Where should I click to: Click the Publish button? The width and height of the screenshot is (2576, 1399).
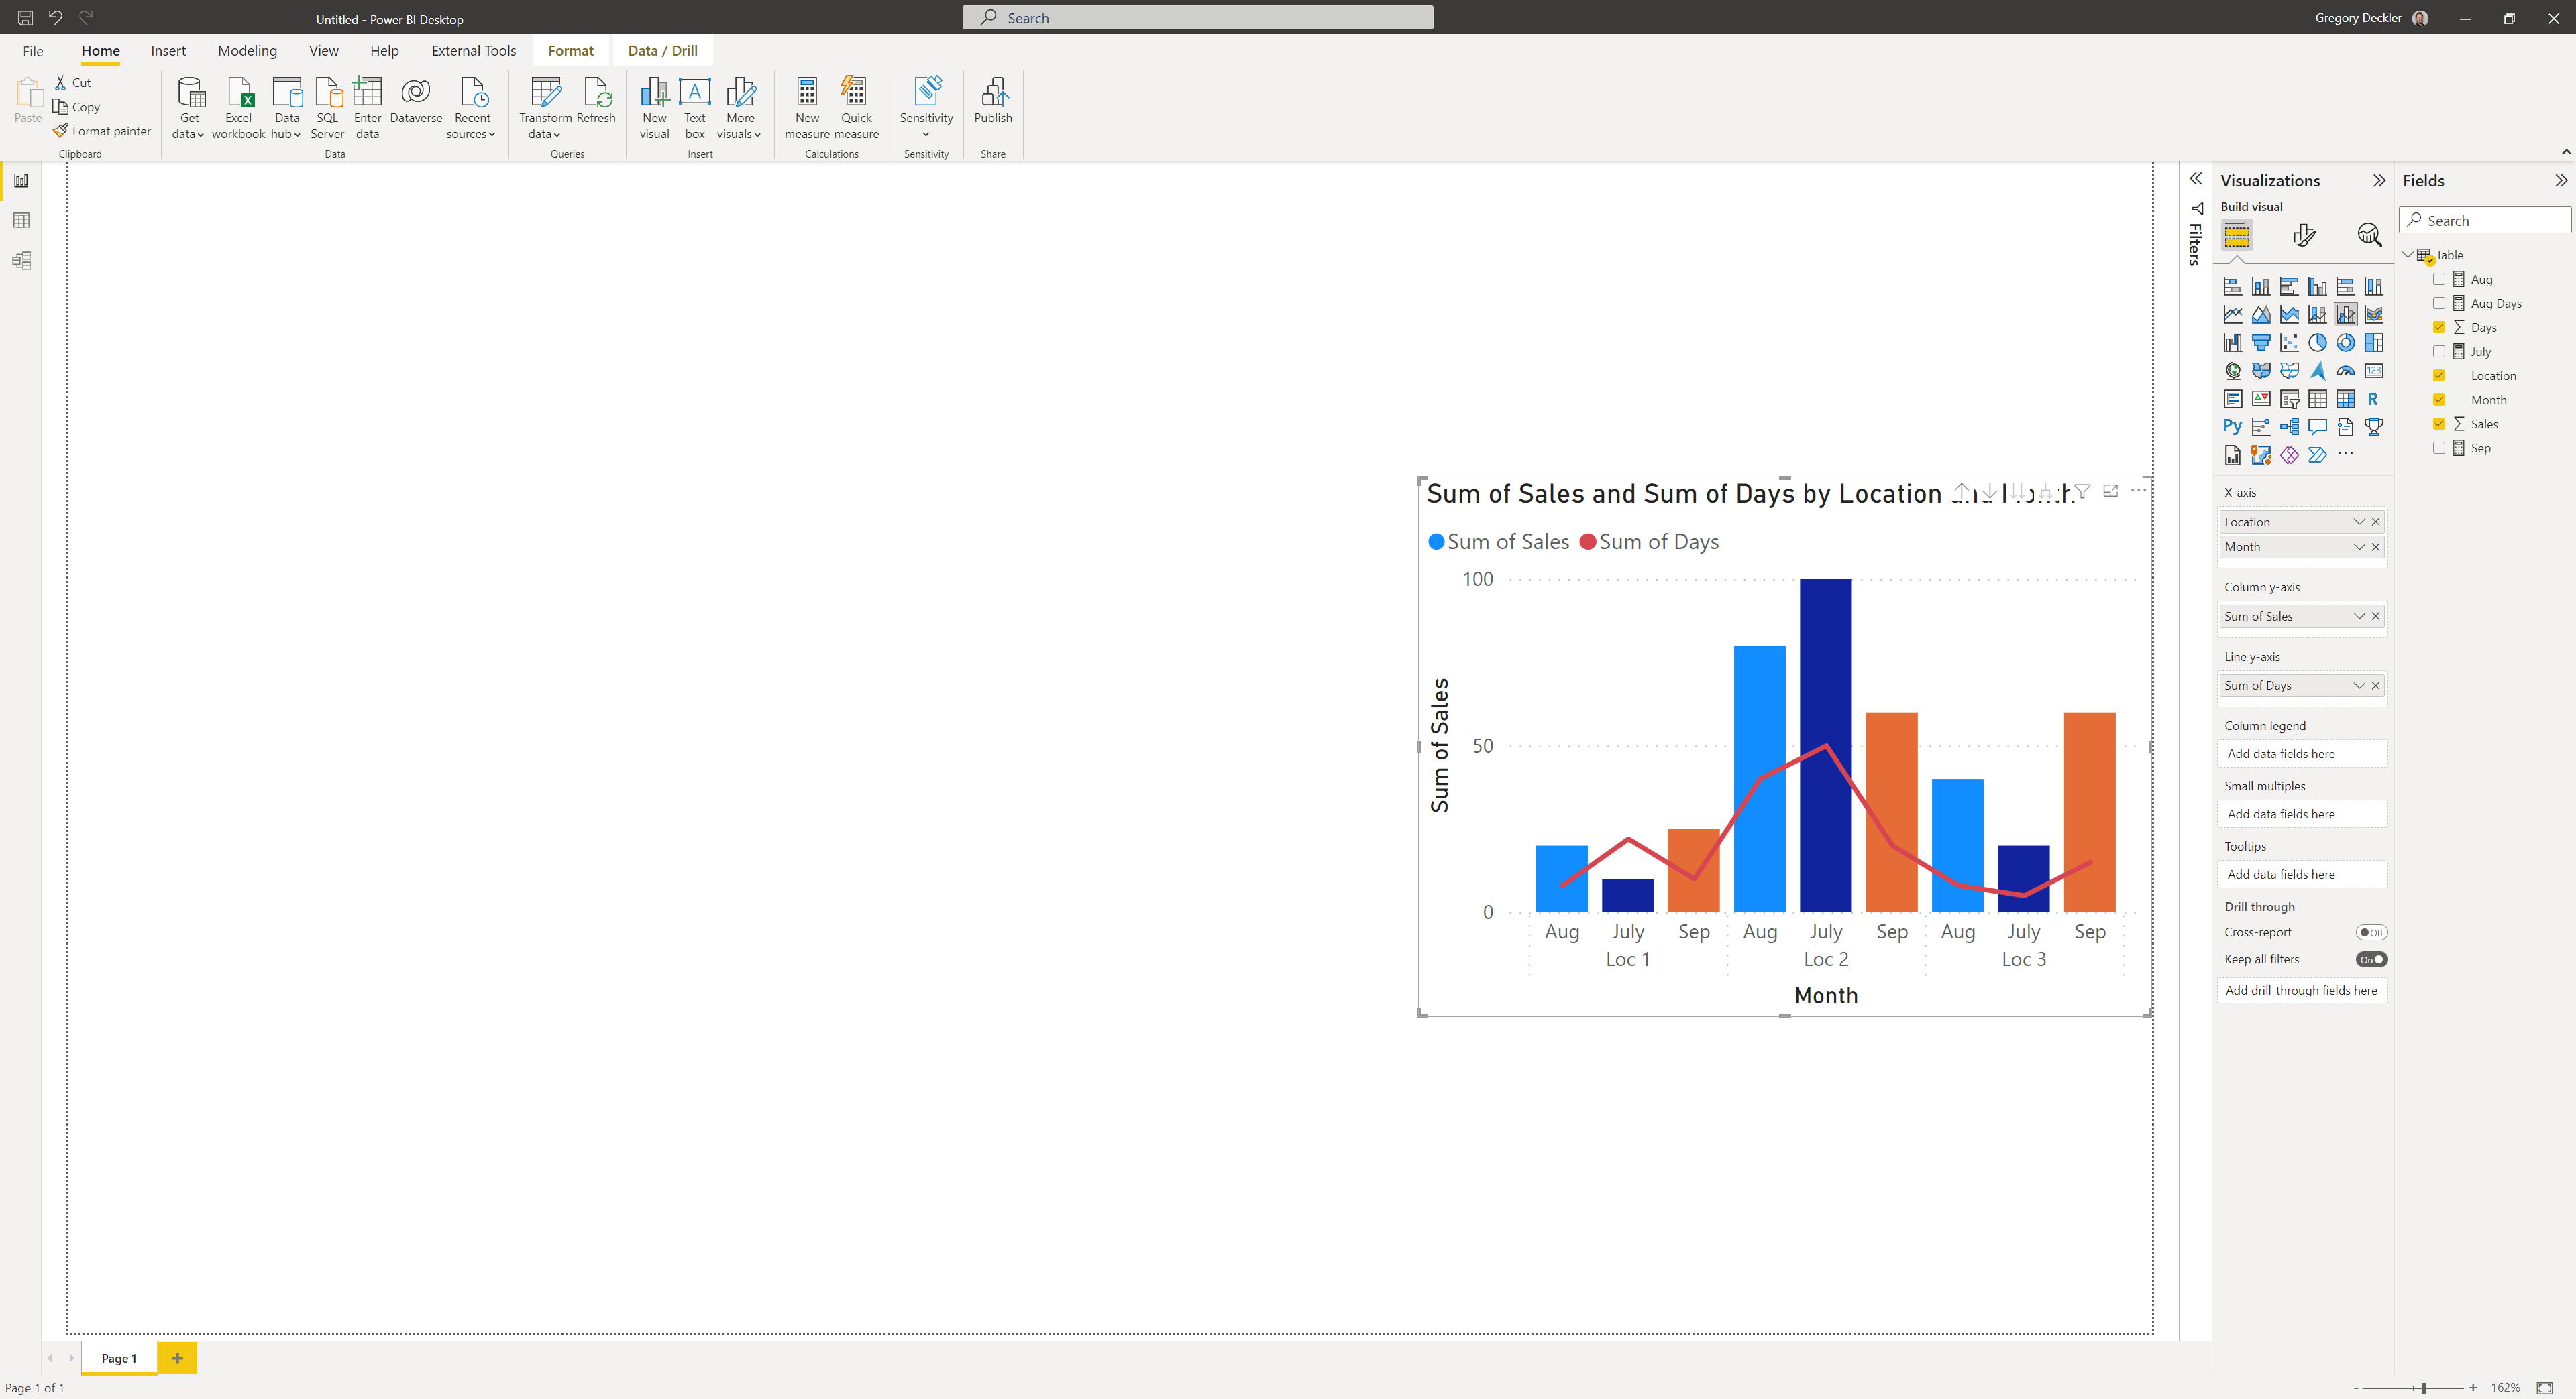993,100
